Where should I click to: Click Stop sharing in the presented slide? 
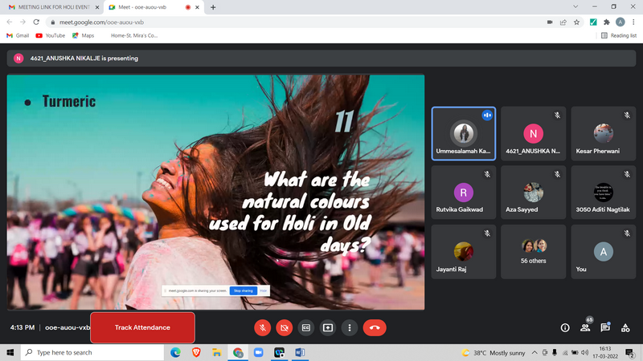244,290
